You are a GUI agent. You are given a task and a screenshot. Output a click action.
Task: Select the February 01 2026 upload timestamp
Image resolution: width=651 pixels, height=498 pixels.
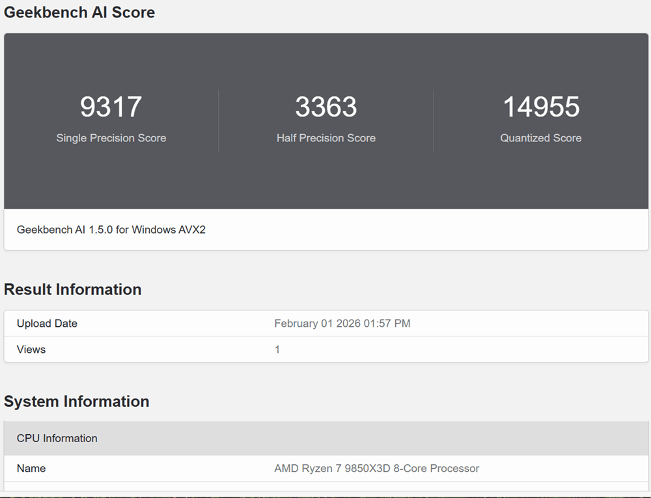coord(342,324)
